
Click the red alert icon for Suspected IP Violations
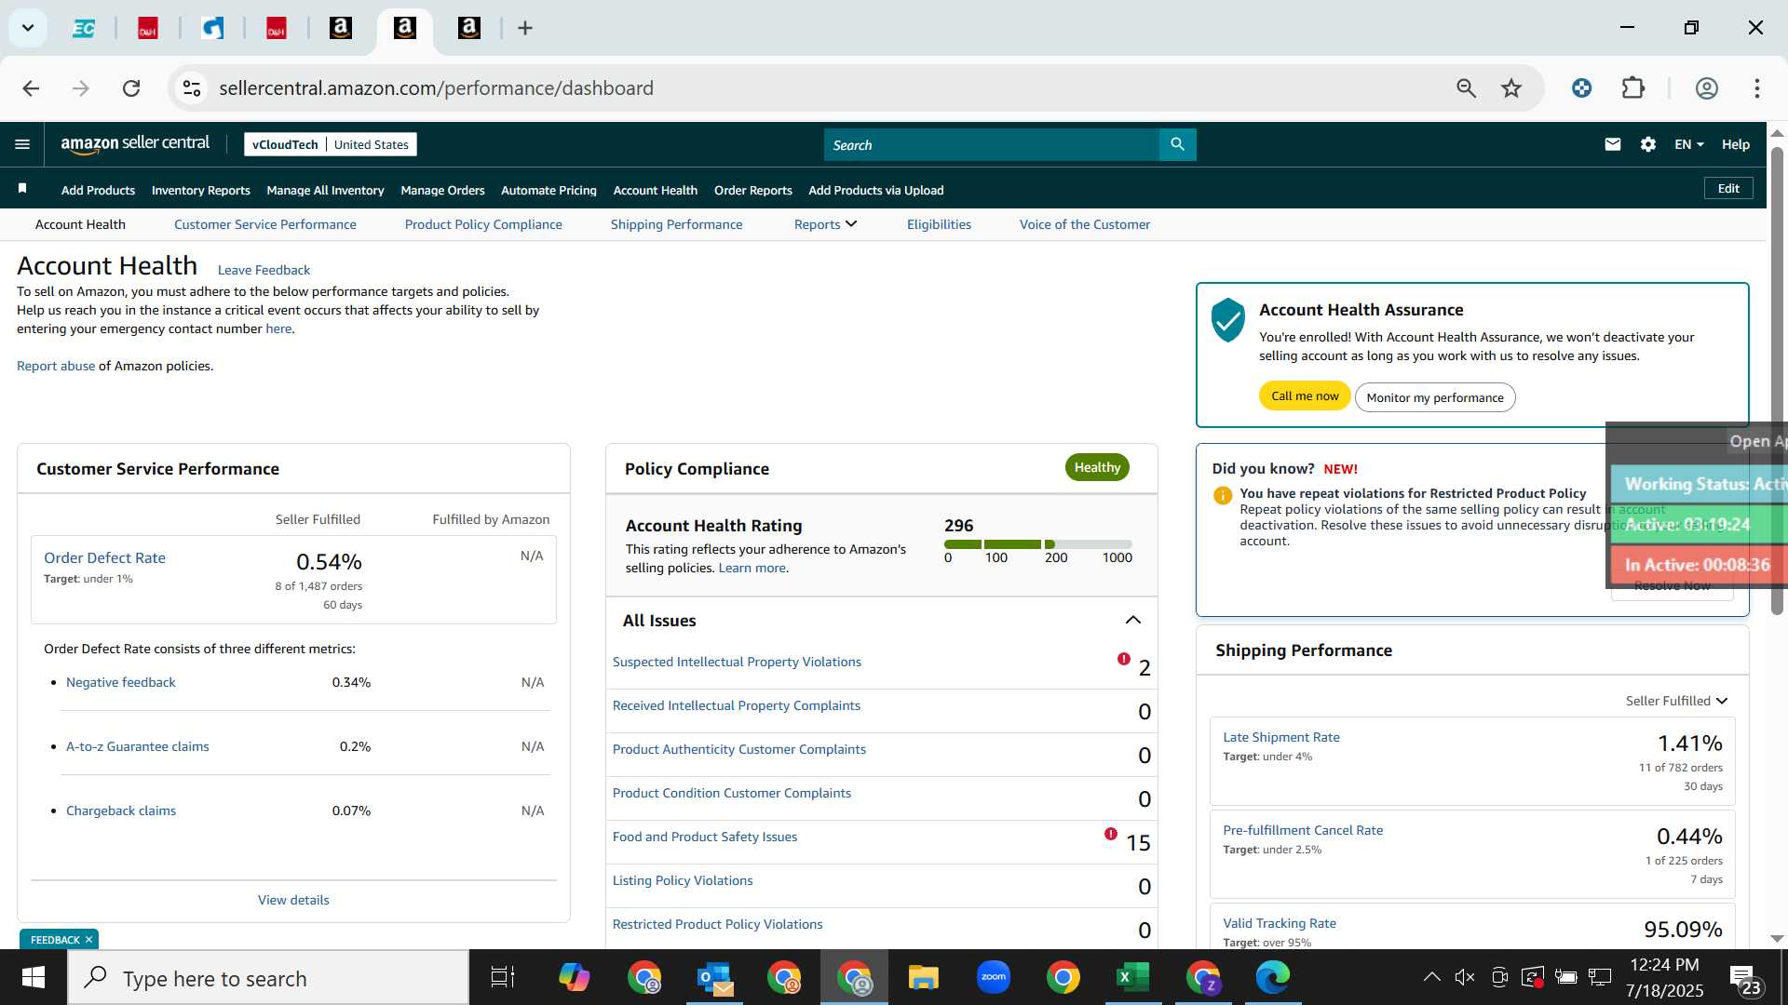(x=1124, y=659)
